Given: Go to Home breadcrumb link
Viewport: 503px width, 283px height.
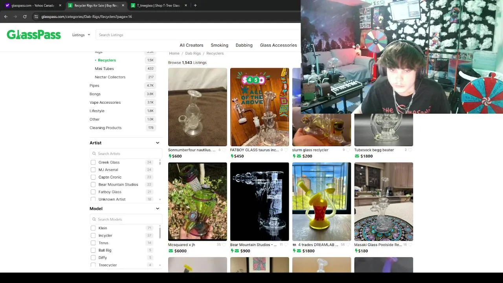Looking at the screenshot, I should [174, 53].
